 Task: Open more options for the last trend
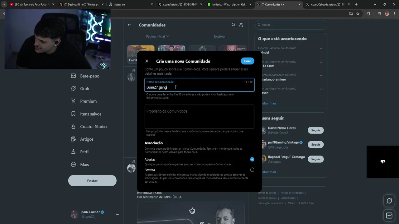click(322, 89)
